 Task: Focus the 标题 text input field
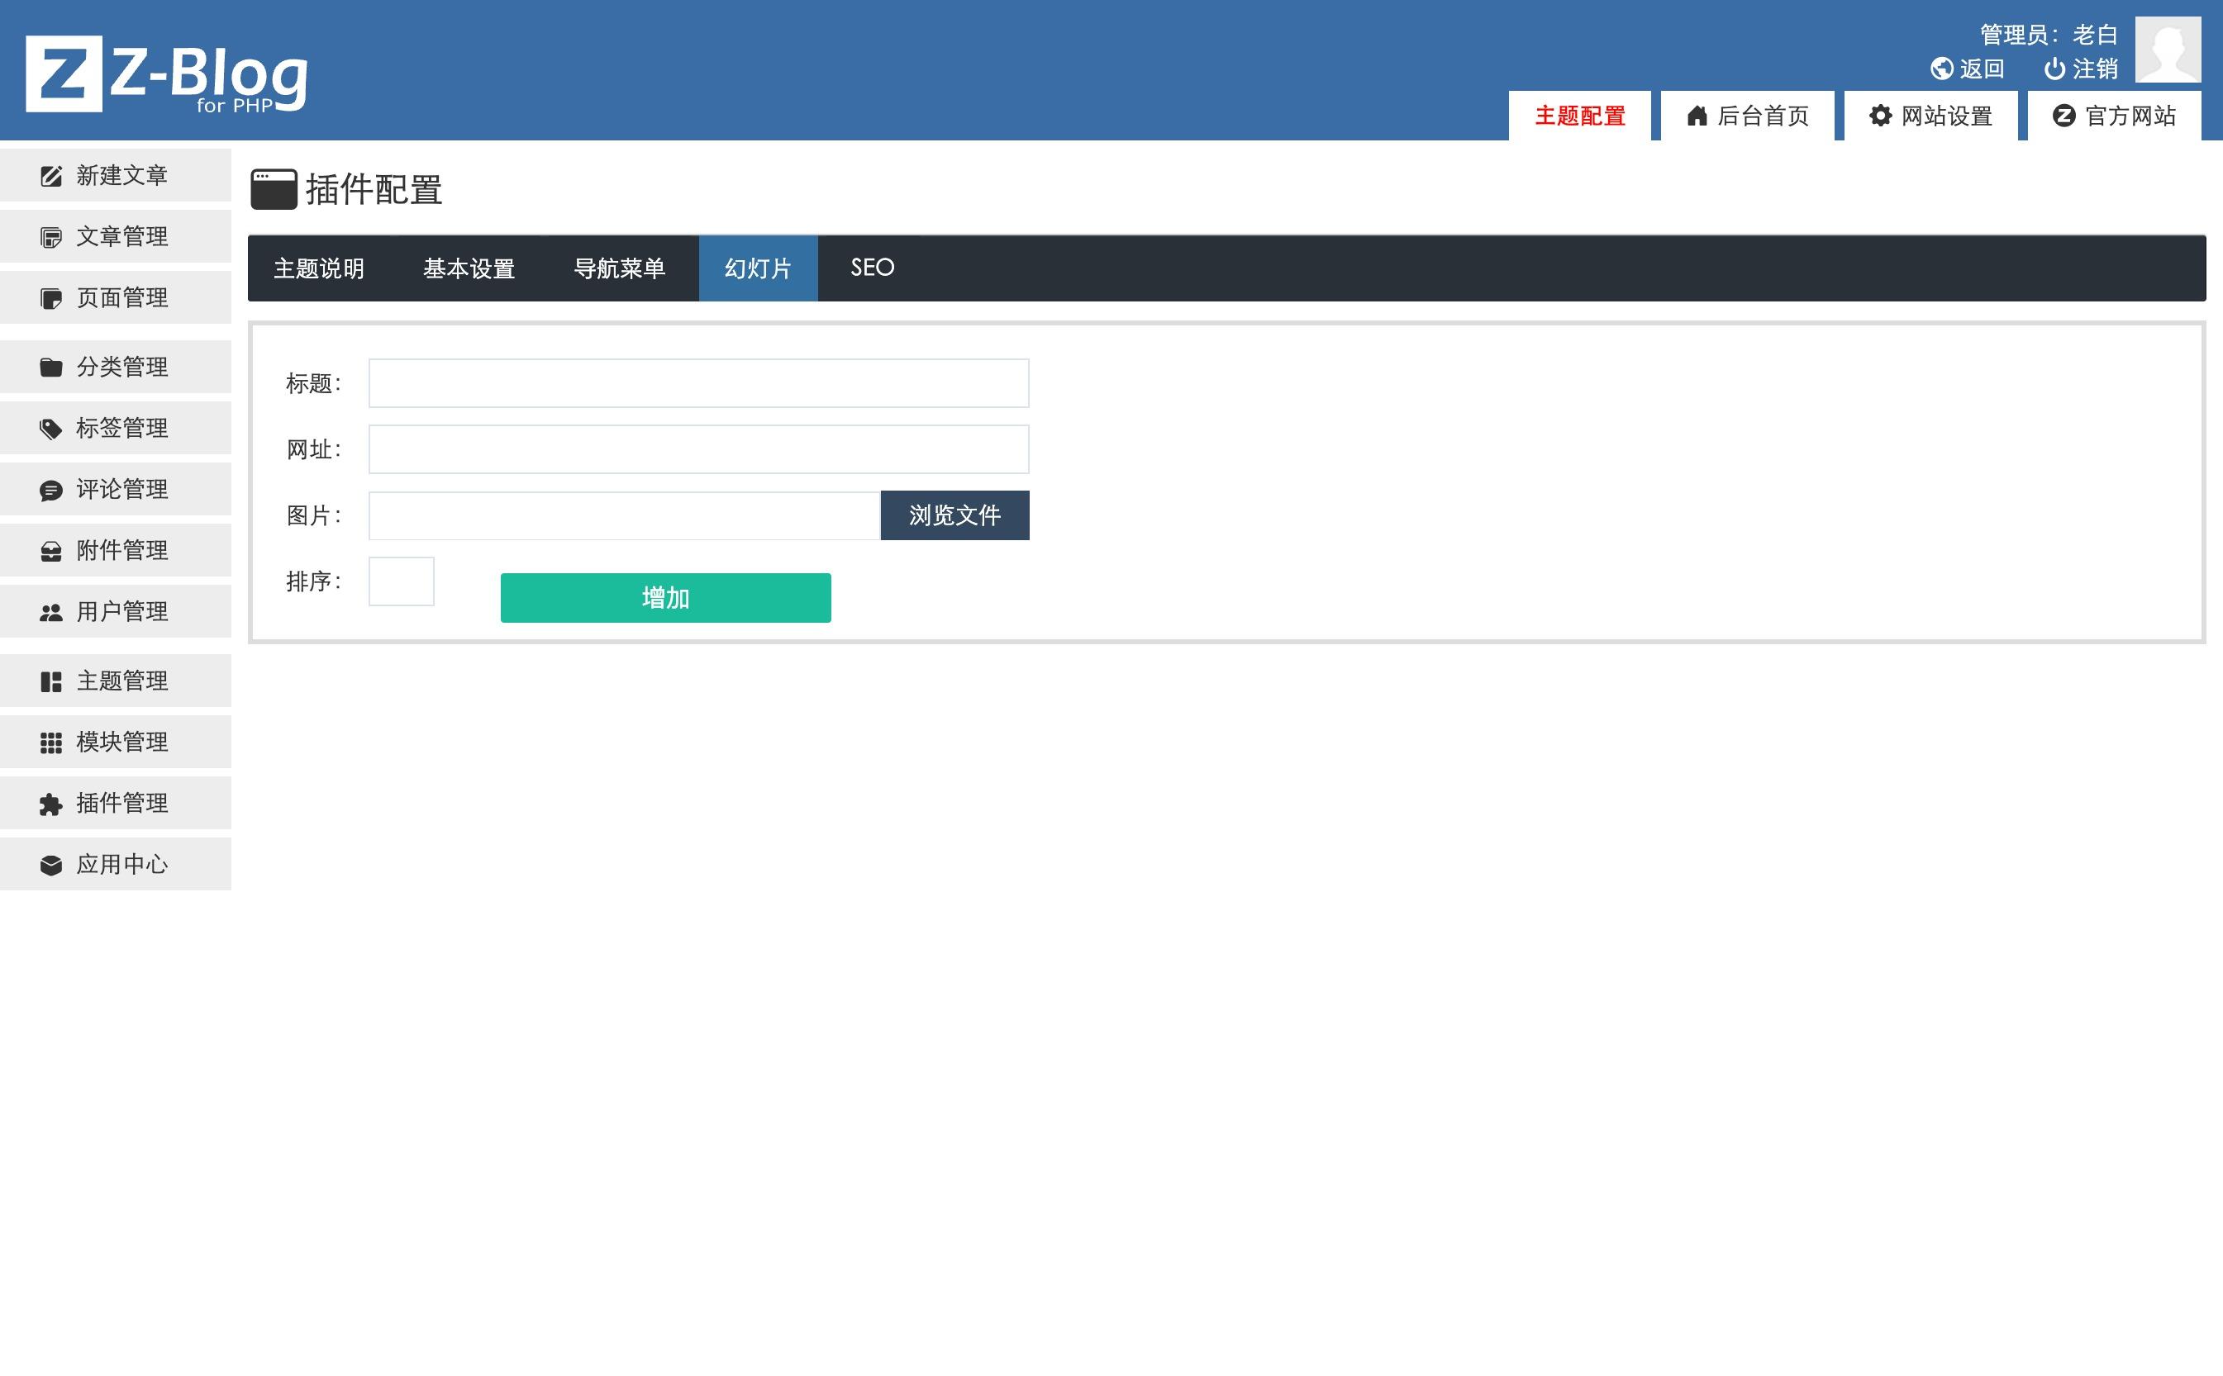(697, 383)
